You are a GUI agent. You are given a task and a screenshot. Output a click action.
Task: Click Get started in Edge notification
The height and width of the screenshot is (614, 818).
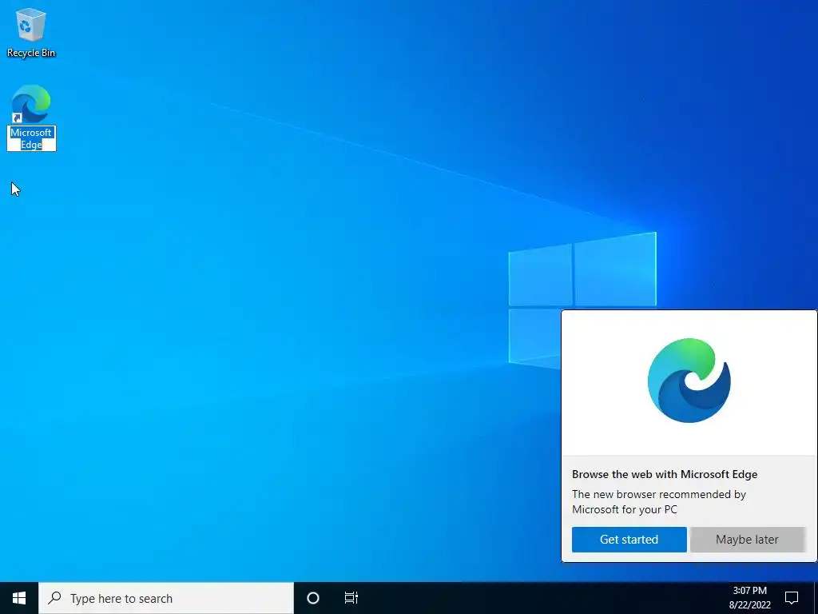tap(629, 540)
